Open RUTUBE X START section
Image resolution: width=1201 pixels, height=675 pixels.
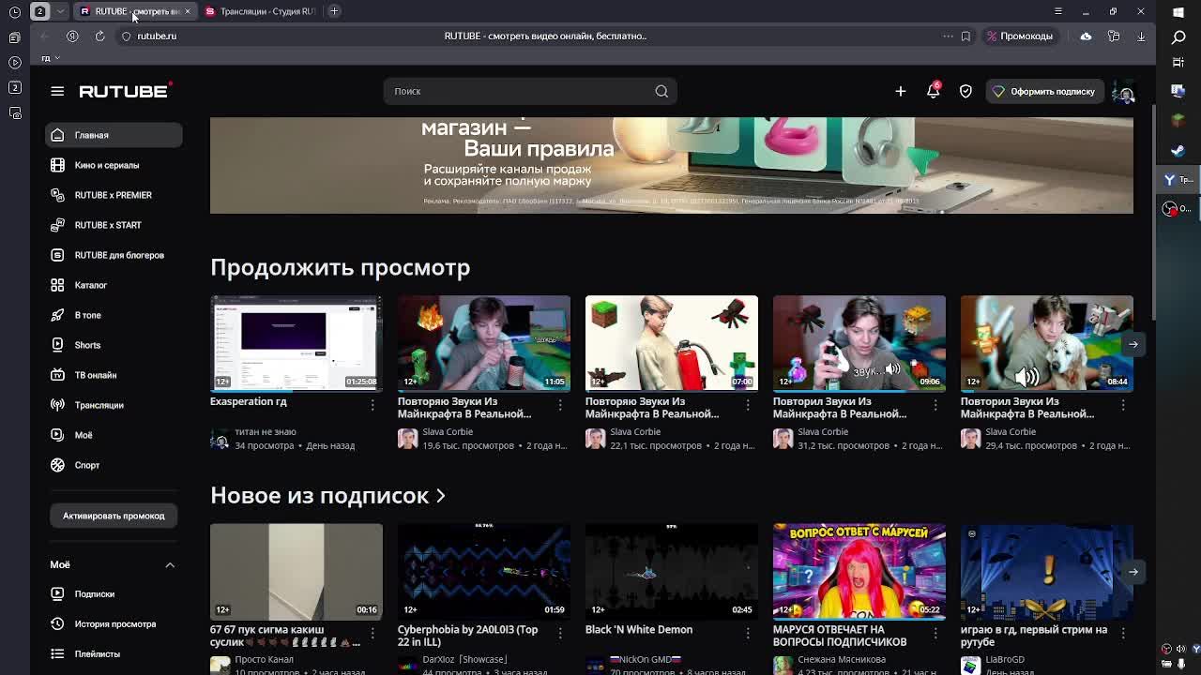click(x=114, y=225)
